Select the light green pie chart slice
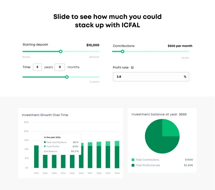The height and width of the screenshot is (190, 215). (170, 128)
